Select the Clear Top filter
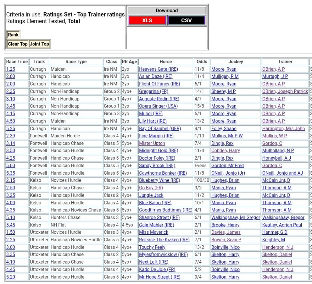312x284 pixels. point(18,44)
